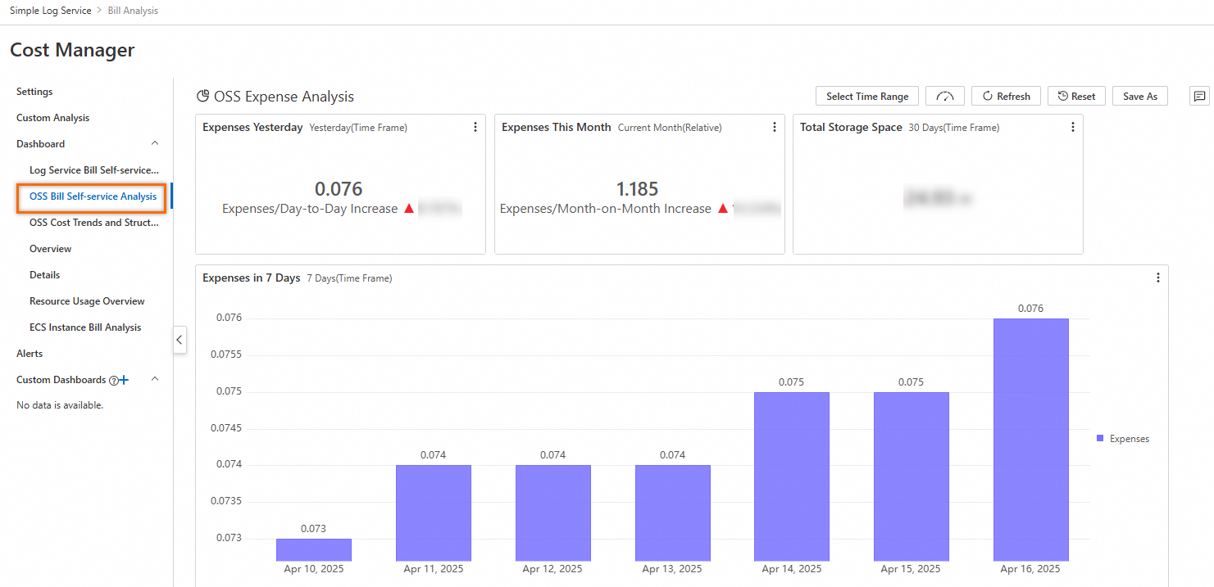Select Dashboard menu item in sidebar

tap(40, 144)
